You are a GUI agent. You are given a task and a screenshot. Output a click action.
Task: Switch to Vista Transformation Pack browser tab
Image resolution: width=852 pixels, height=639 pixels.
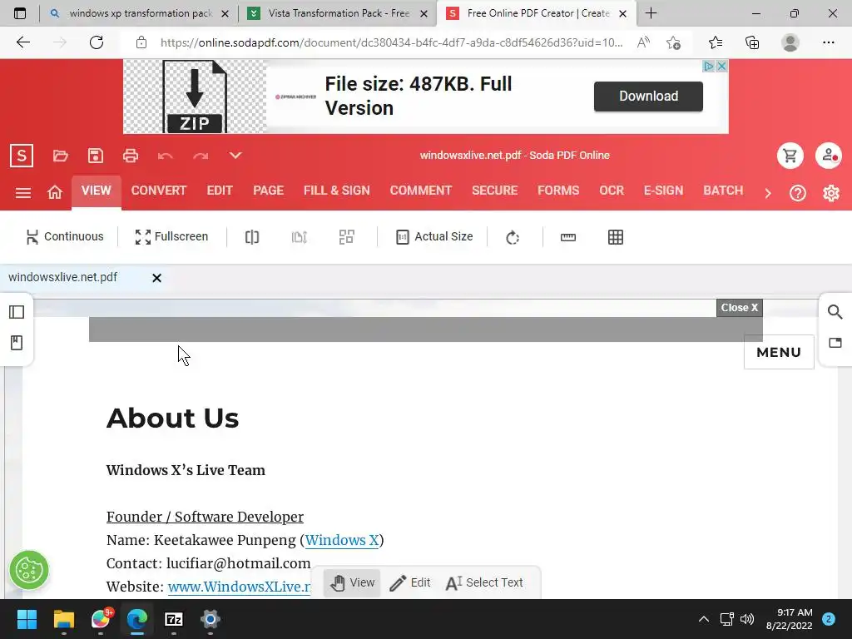point(337,13)
